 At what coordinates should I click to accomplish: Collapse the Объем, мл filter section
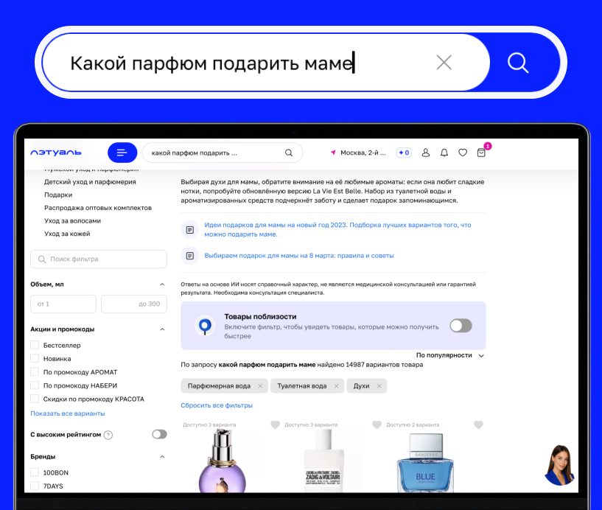coord(162,284)
